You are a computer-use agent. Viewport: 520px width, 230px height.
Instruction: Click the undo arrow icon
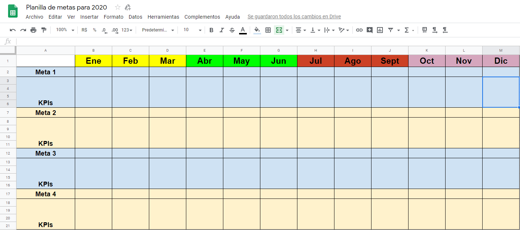13,30
